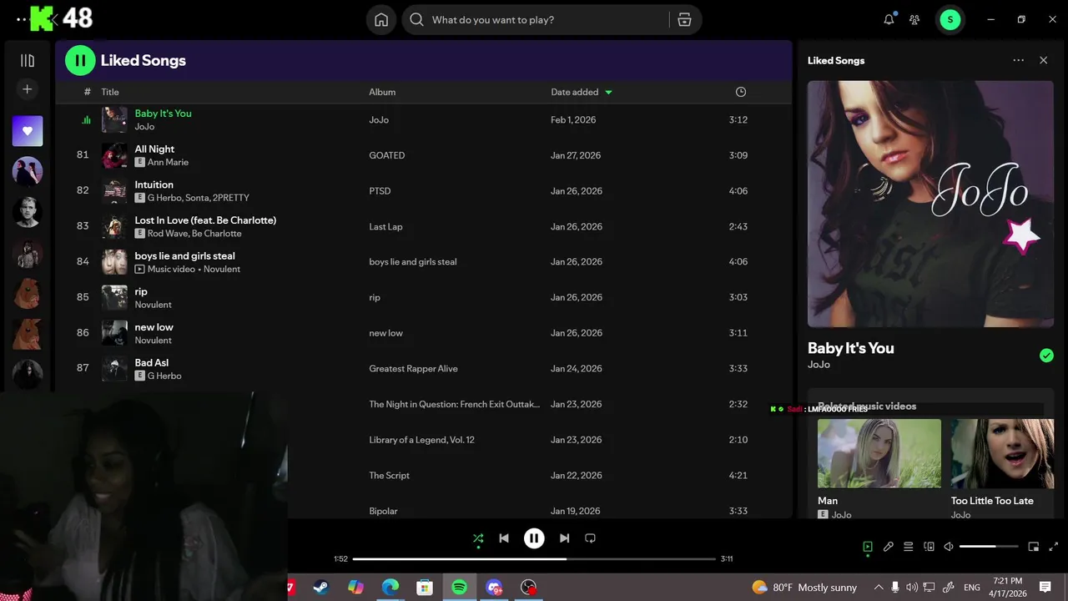This screenshot has width=1068, height=601.
Task: Open JoJo artist under Baby It's You title
Action: tap(819, 364)
